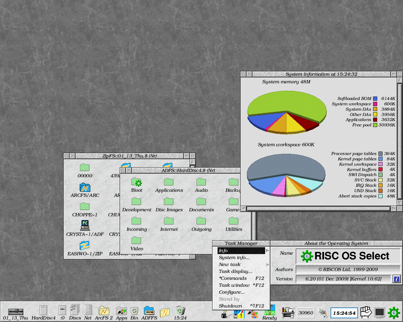Click the 30960 free memory display
This screenshot has width=403, height=322.
click(x=306, y=313)
